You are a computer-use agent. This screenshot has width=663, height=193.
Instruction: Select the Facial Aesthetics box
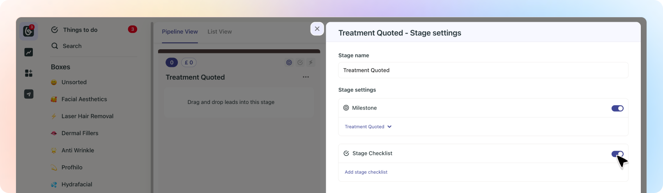tap(84, 99)
